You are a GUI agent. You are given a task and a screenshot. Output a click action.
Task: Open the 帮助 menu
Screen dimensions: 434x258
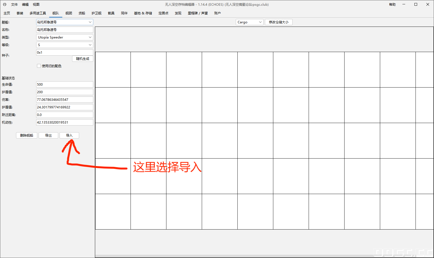pyautogui.click(x=392, y=5)
